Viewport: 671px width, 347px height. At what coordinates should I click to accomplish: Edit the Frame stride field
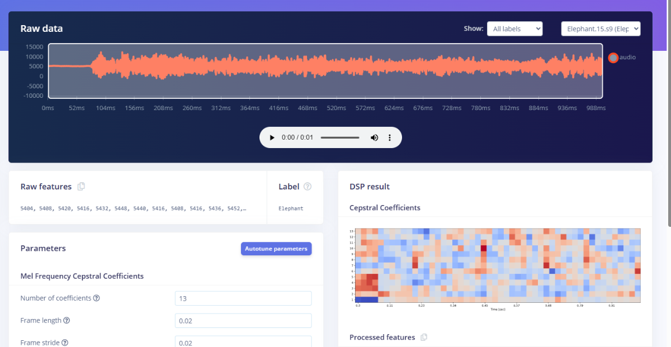pyautogui.click(x=243, y=341)
